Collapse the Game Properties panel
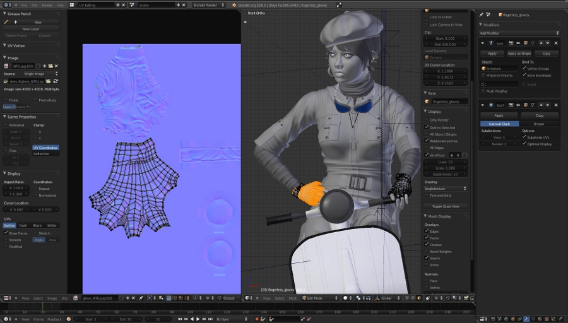This screenshot has height=323, width=568. 4,117
